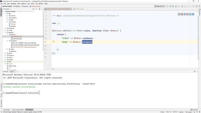Open the File menu

pyautogui.click(x=2, y=3)
